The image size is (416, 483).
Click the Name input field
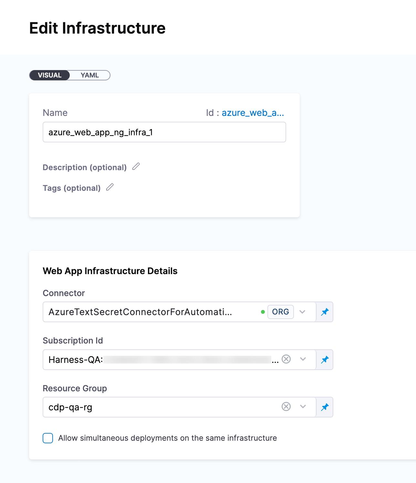point(164,132)
